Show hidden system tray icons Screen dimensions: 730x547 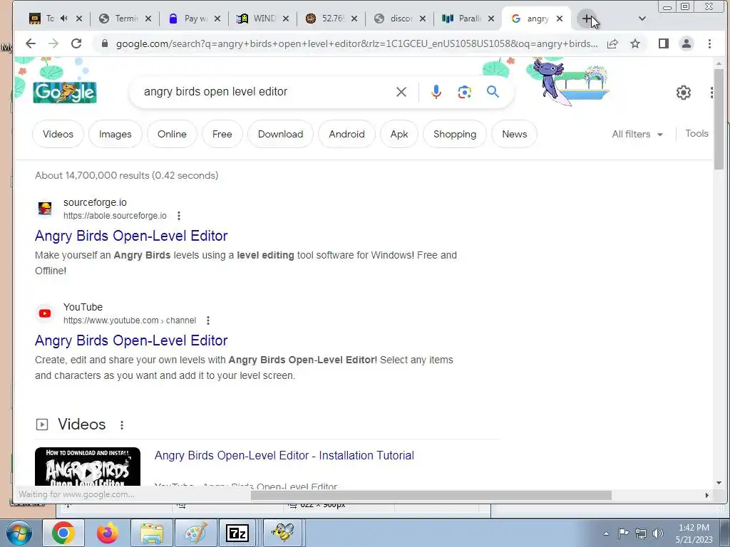point(606,533)
